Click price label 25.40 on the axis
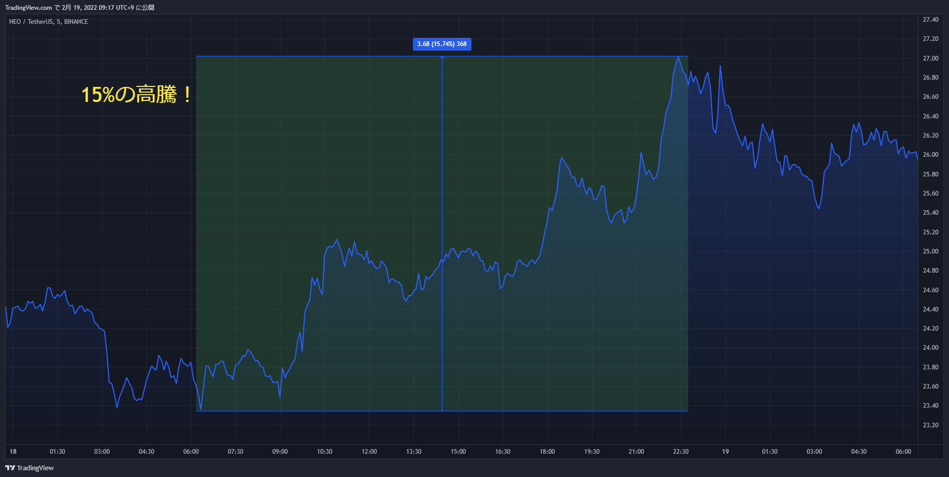Image resolution: width=949 pixels, height=477 pixels. [x=930, y=213]
